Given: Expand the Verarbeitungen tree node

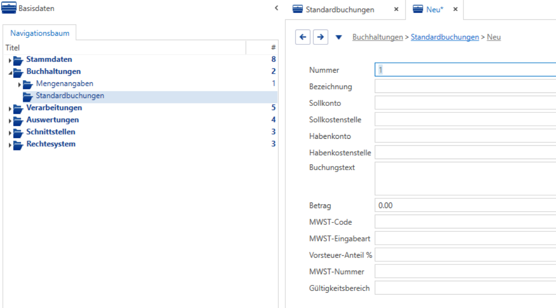Looking at the screenshot, I should point(10,108).
